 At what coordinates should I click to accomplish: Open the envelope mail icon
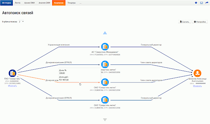click(201, 3)
